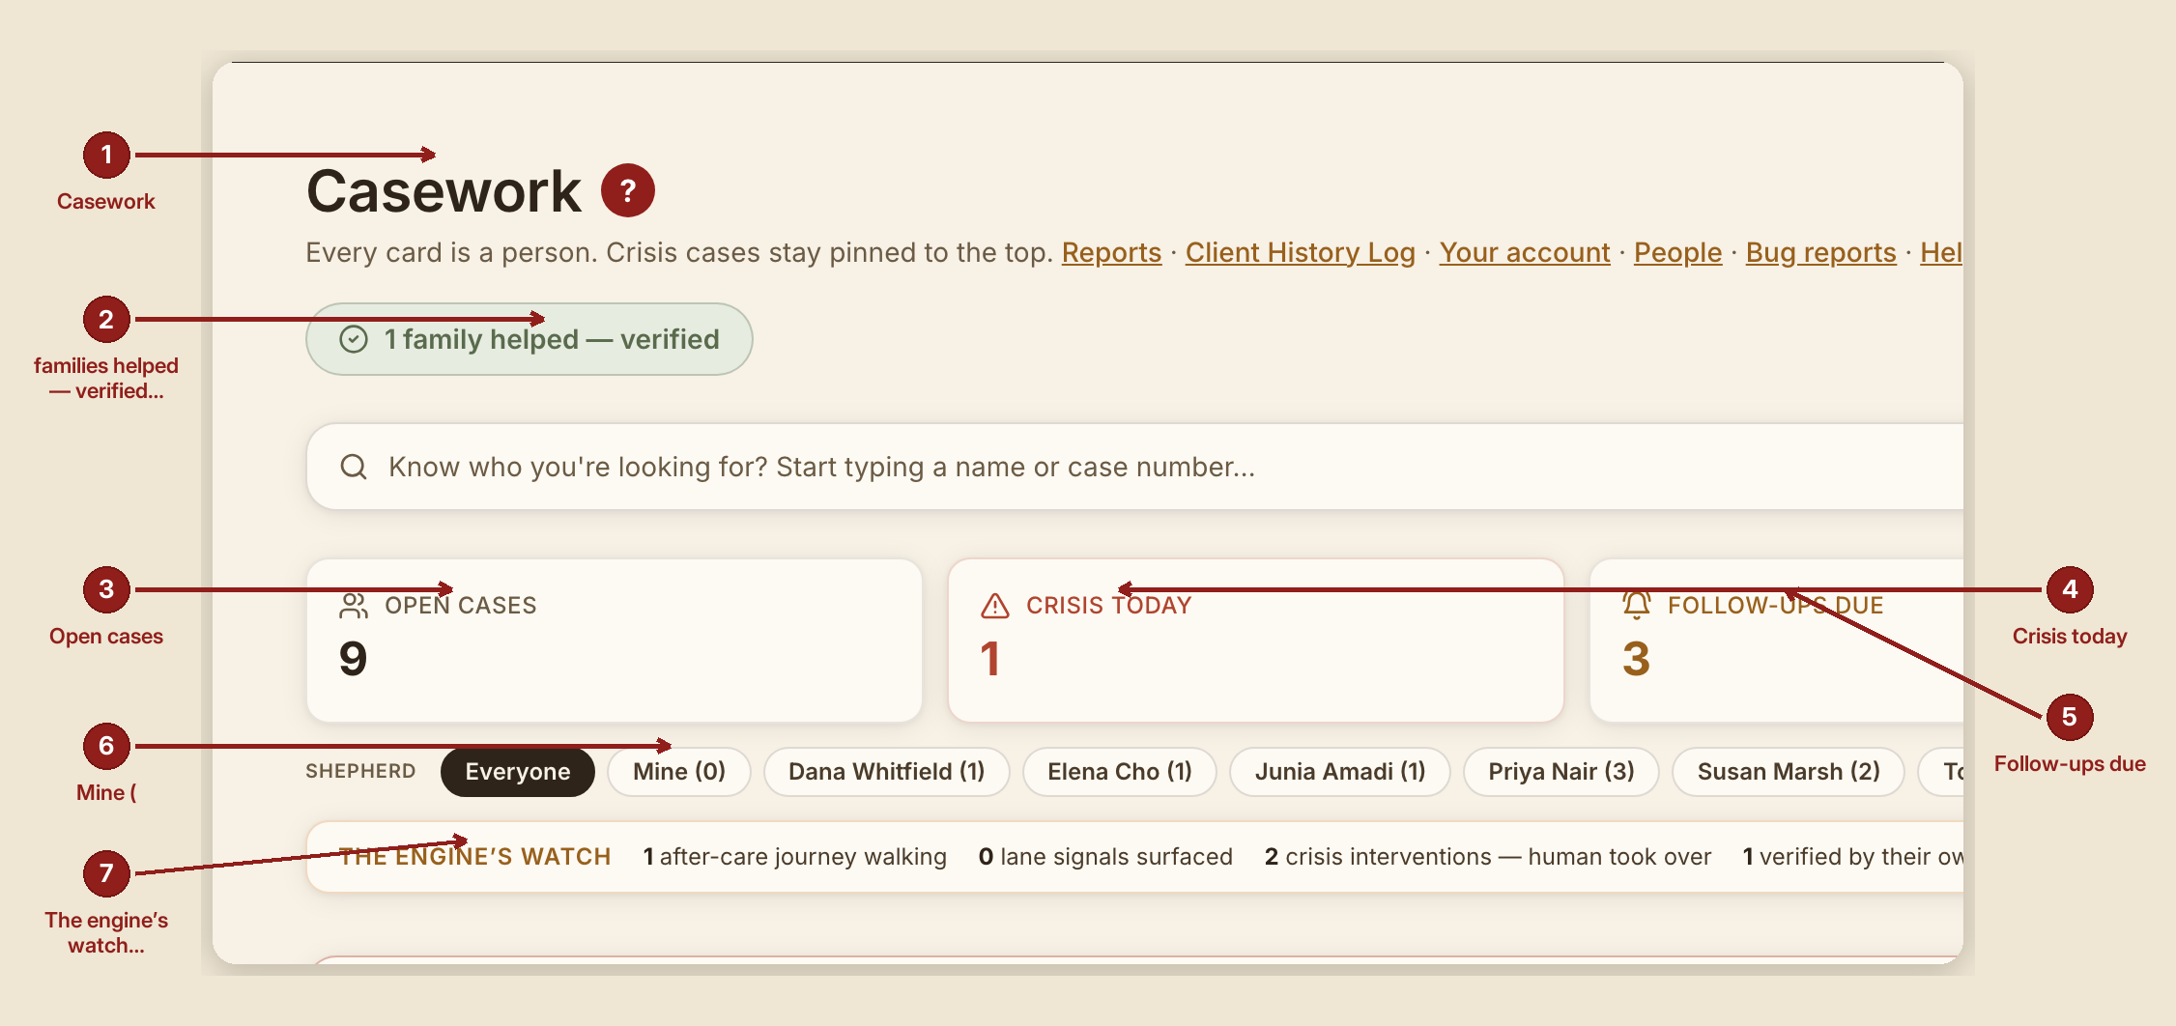Click THE ENGINE'S WATCH label
This screenshot has width=2176, height=1026.
tap(474, 857)
